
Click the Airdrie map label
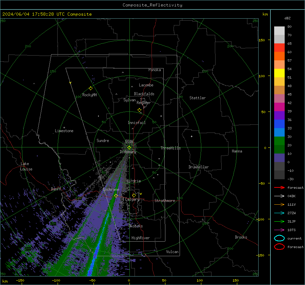click(x=134, y=181)
